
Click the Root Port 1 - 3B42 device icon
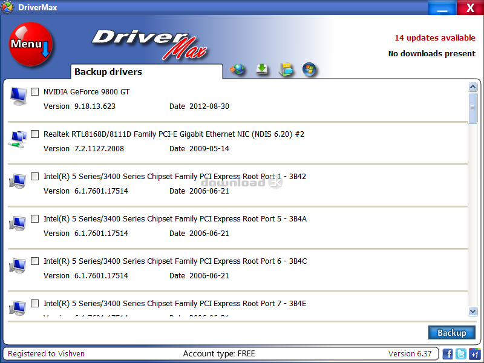click(18, 181)
